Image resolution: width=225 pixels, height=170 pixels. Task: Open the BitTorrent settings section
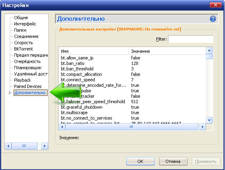(x=23, y=49)
